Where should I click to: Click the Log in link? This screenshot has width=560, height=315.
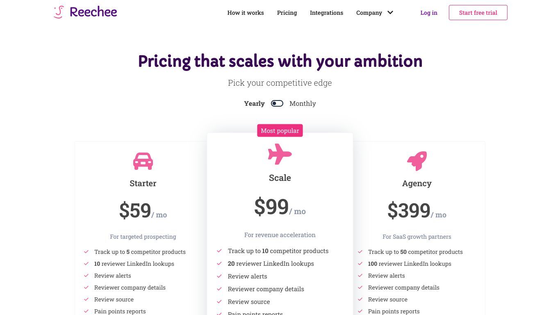429,13
